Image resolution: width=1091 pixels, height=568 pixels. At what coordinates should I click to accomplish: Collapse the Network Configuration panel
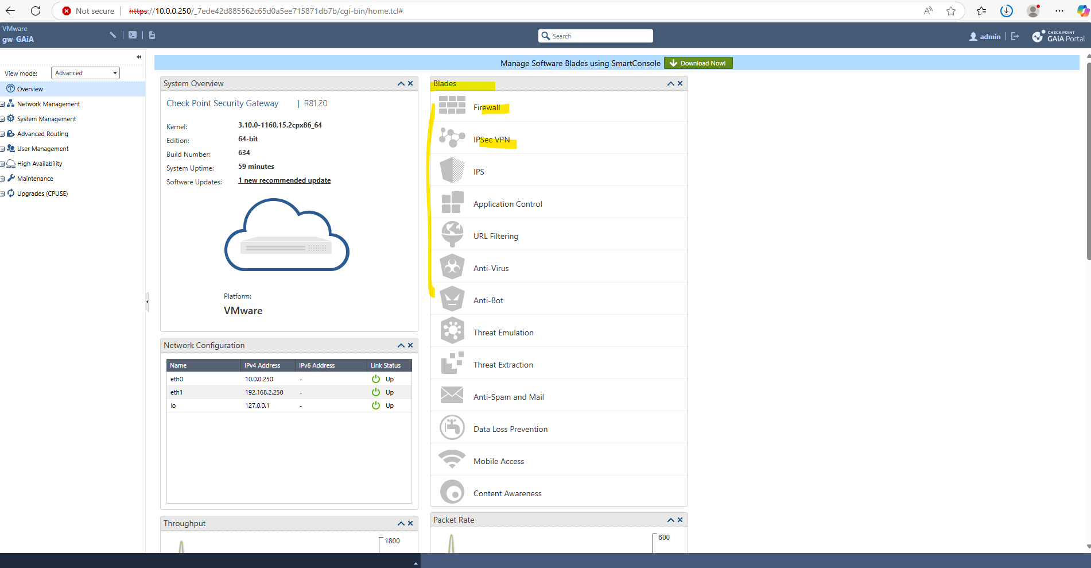click(x=401, y=346)
